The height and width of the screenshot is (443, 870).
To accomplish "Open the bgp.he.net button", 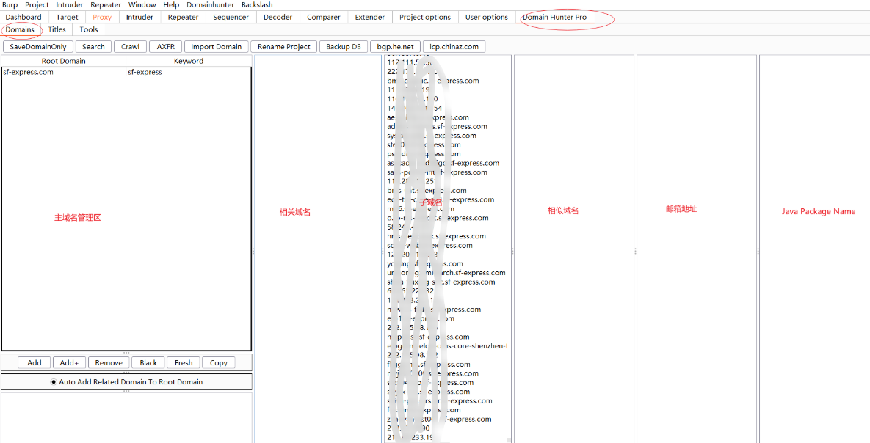I will pyautogui.click(x=395, y=46).
